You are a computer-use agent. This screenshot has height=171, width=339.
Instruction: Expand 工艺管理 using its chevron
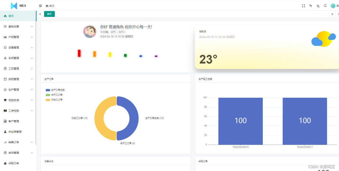(x=32, y=69)
